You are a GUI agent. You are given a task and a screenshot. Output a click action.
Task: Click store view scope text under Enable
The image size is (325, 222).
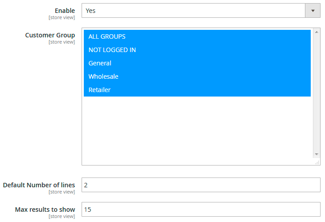pos(62,18)
